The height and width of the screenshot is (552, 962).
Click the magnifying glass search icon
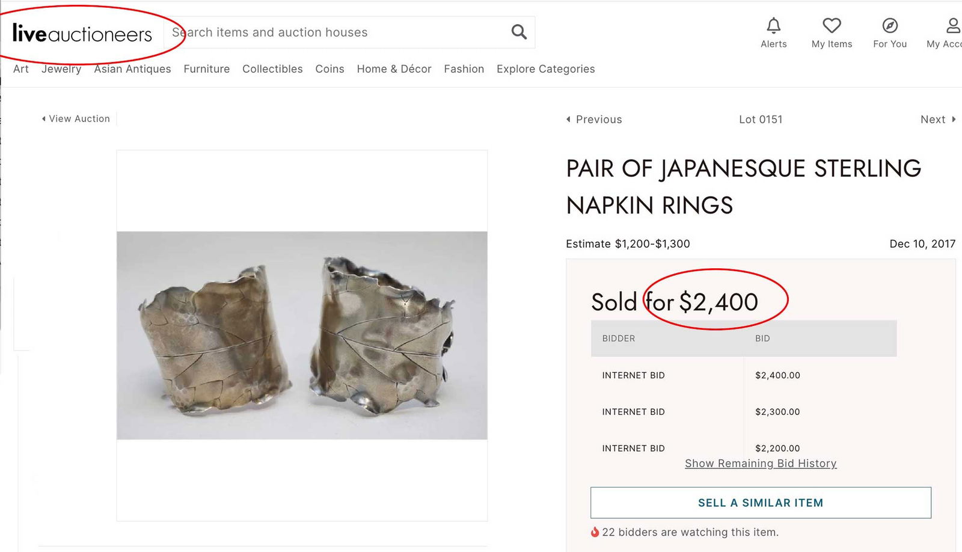point(518,32)
